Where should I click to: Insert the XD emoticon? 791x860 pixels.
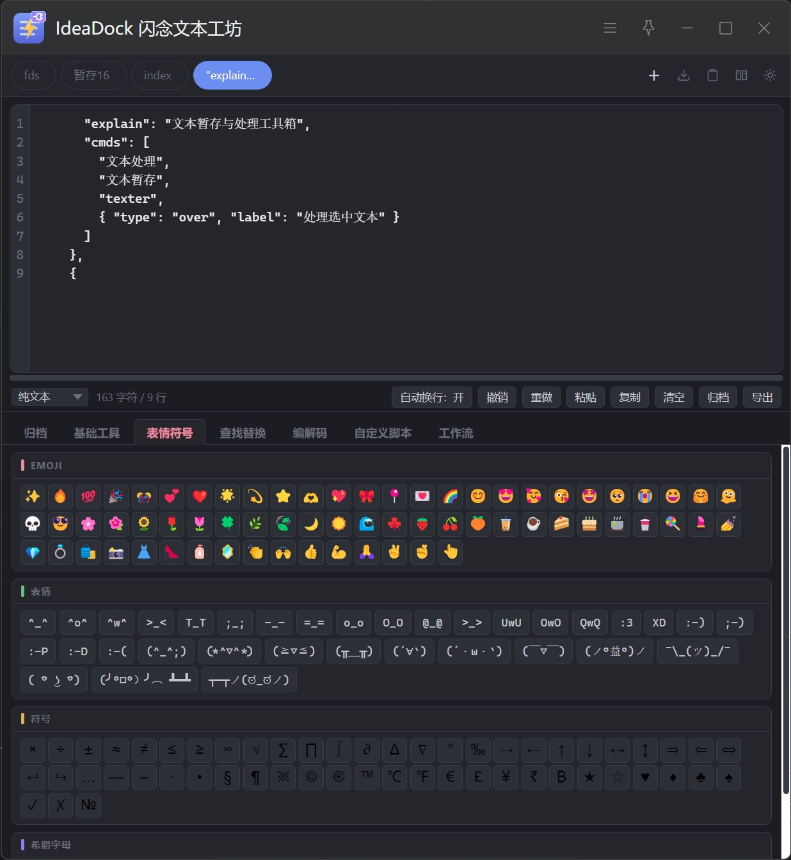pyautogui.click(x=659, y=623)
